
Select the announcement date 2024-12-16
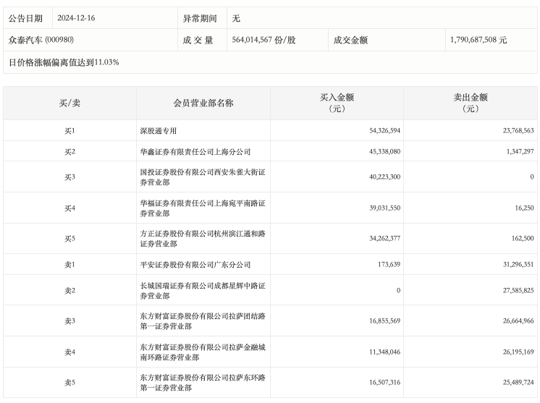pos(76,18)
